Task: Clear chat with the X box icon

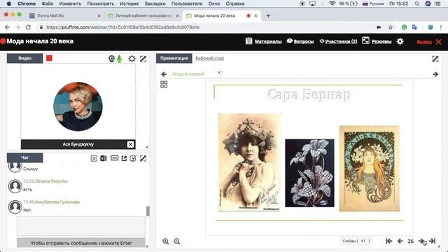Action: click(94, 158)
